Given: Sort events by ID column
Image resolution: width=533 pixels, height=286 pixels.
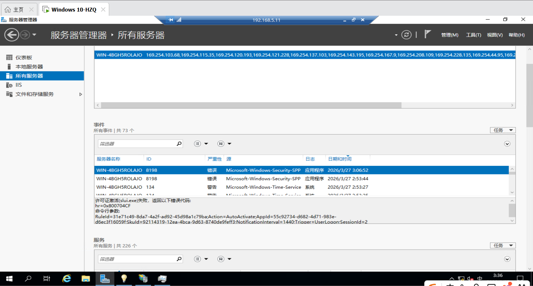Looking at the screenshot, I should [149, 159].
